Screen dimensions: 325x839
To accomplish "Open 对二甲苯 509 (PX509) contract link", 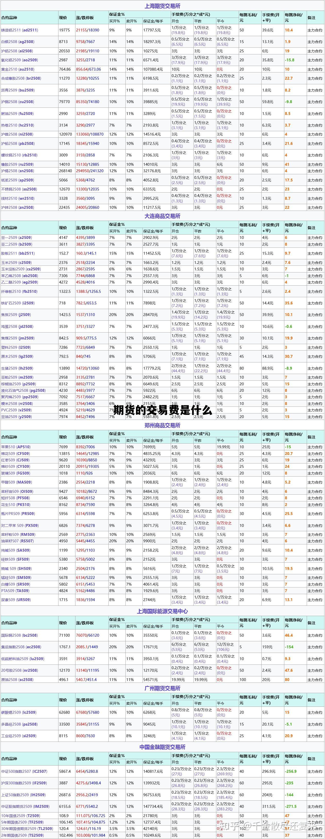I will pos(20,525).
